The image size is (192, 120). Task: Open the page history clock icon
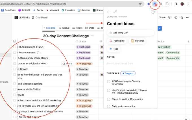click(x=176, y=17)
